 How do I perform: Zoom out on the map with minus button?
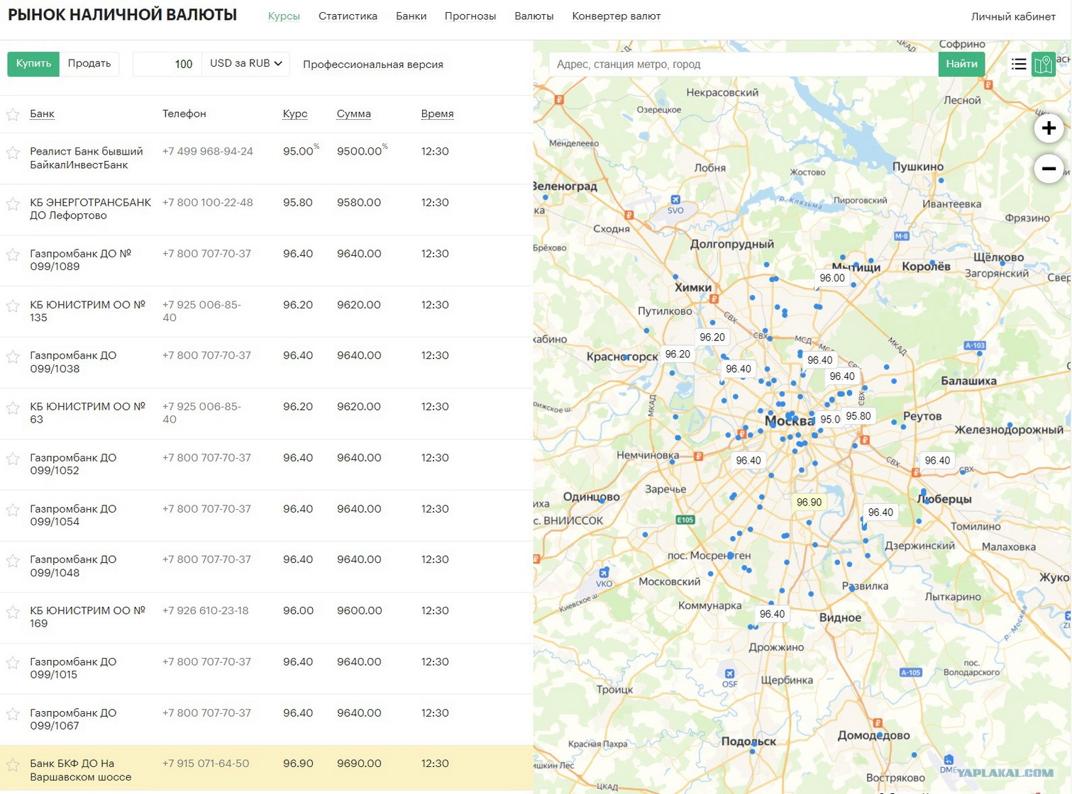coord(1049,169)
